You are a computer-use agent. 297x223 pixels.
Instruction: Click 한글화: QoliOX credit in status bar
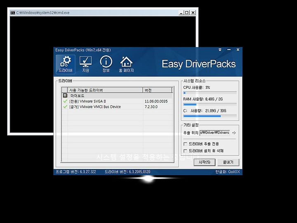227,172
